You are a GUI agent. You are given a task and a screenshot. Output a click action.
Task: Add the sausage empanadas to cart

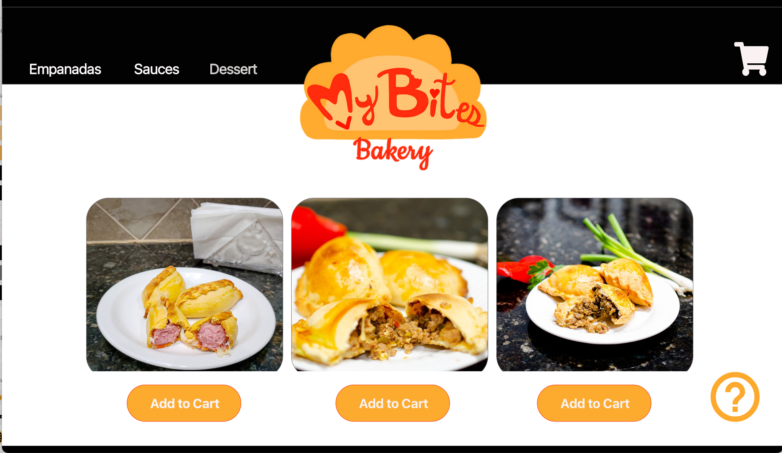click(x=184, y=403)
